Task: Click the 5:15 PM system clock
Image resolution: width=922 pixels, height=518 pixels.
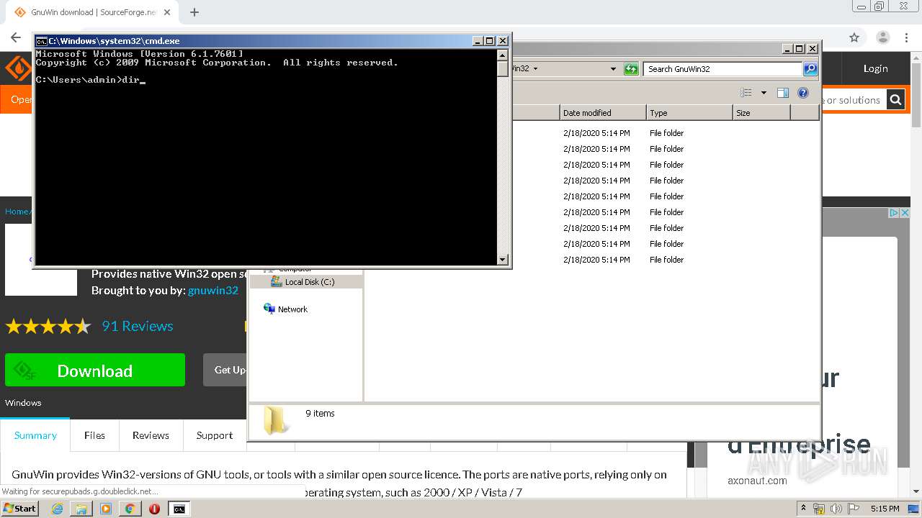Action: 885,509
